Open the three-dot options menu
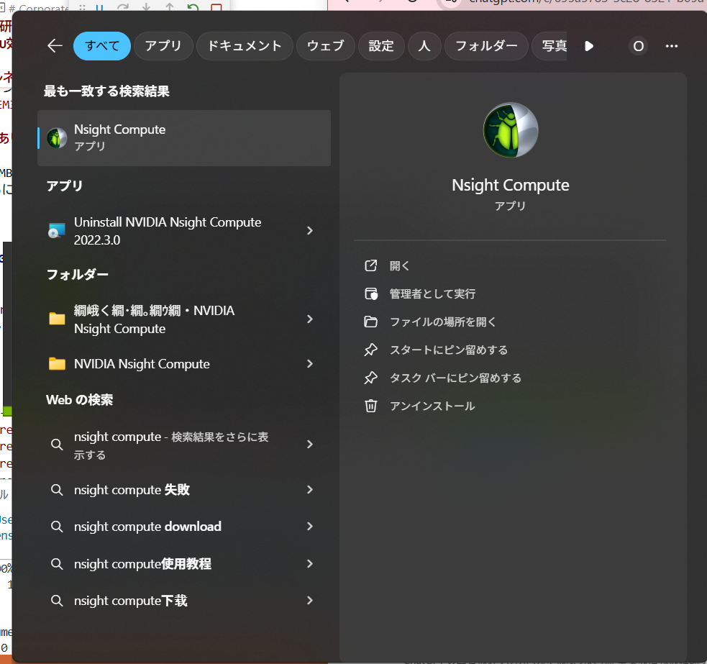 671,46
